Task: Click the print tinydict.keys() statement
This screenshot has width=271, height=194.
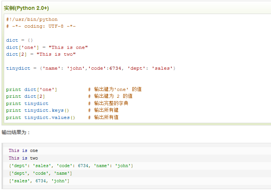Action: (x=38, y=110)
